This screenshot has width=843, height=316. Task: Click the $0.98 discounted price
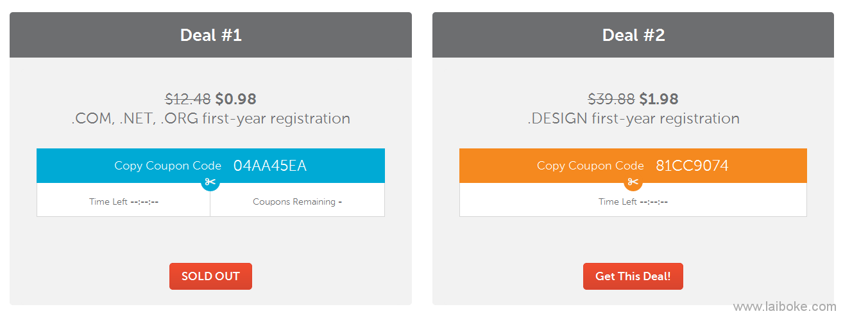tap(235, 99)
